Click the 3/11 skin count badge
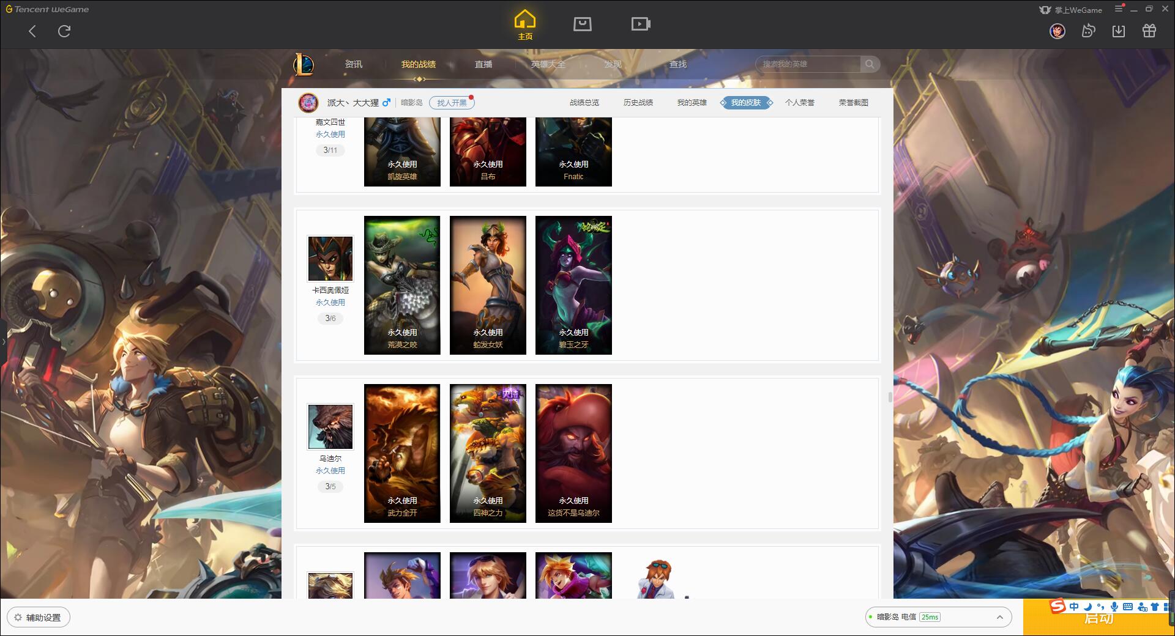 (330, 150)
